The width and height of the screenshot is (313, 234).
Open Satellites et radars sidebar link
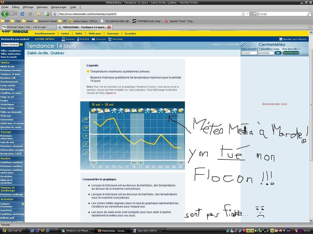(x=11, y=93)
